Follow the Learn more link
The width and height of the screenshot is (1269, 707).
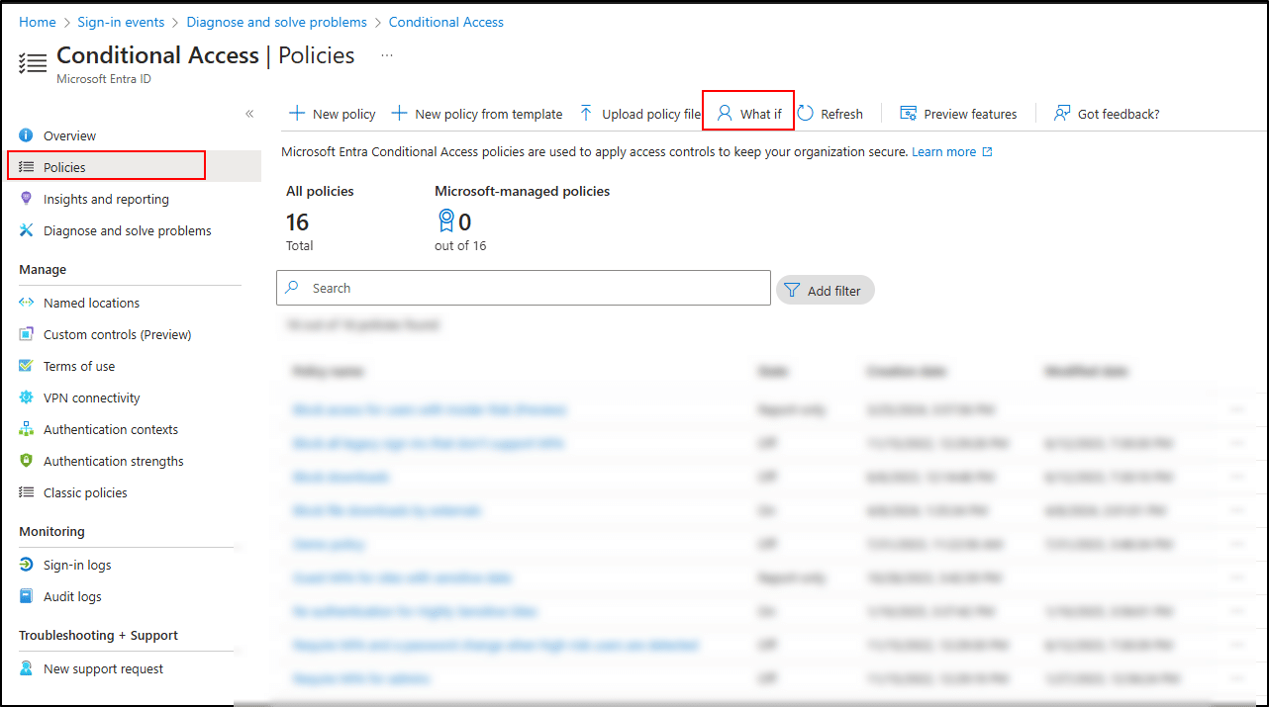pos(951,152)
